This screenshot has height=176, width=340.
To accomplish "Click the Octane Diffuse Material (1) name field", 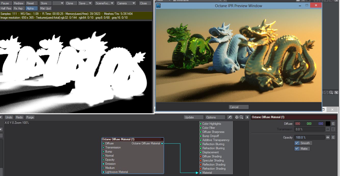I will [294, 117].
